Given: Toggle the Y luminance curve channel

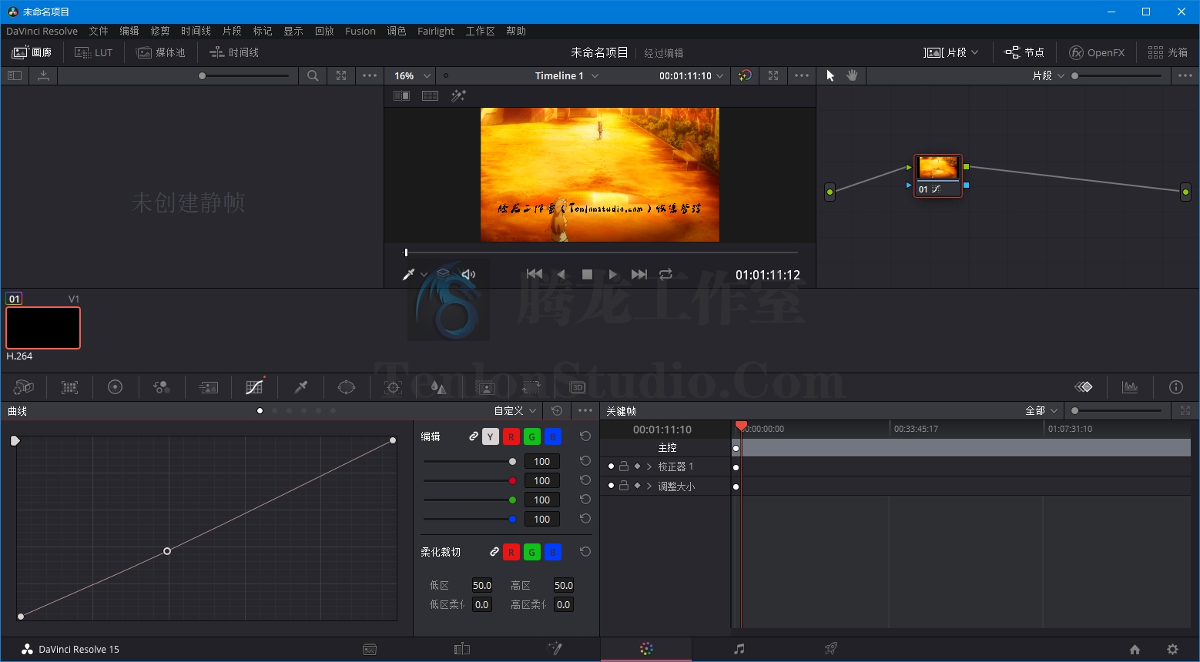Looking at the screenshot, I should (491, 436).
